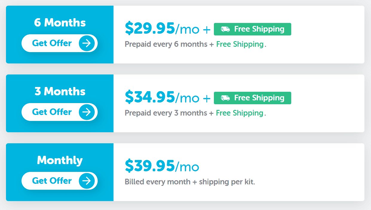Click truck icon in 3 Months shipping badge

tap(225, 98)
